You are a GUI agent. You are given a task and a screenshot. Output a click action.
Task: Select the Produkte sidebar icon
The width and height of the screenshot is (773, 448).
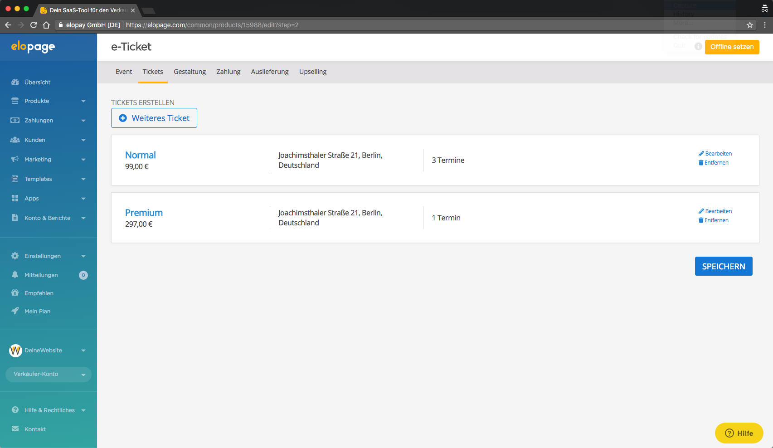click(x=15, y=101)
